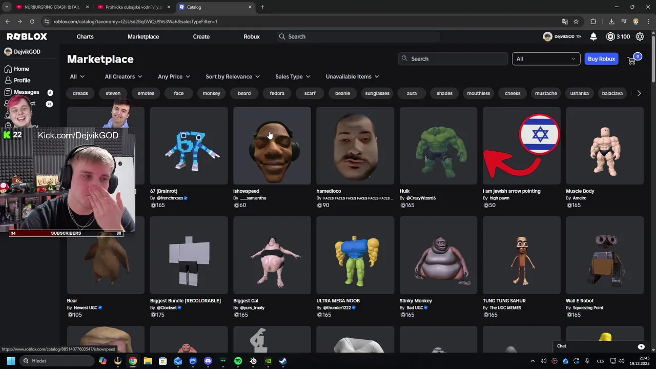Viewport: 656px width, 369px height.
Task: Open Steam from the taskbar
Action: point(283,361)
